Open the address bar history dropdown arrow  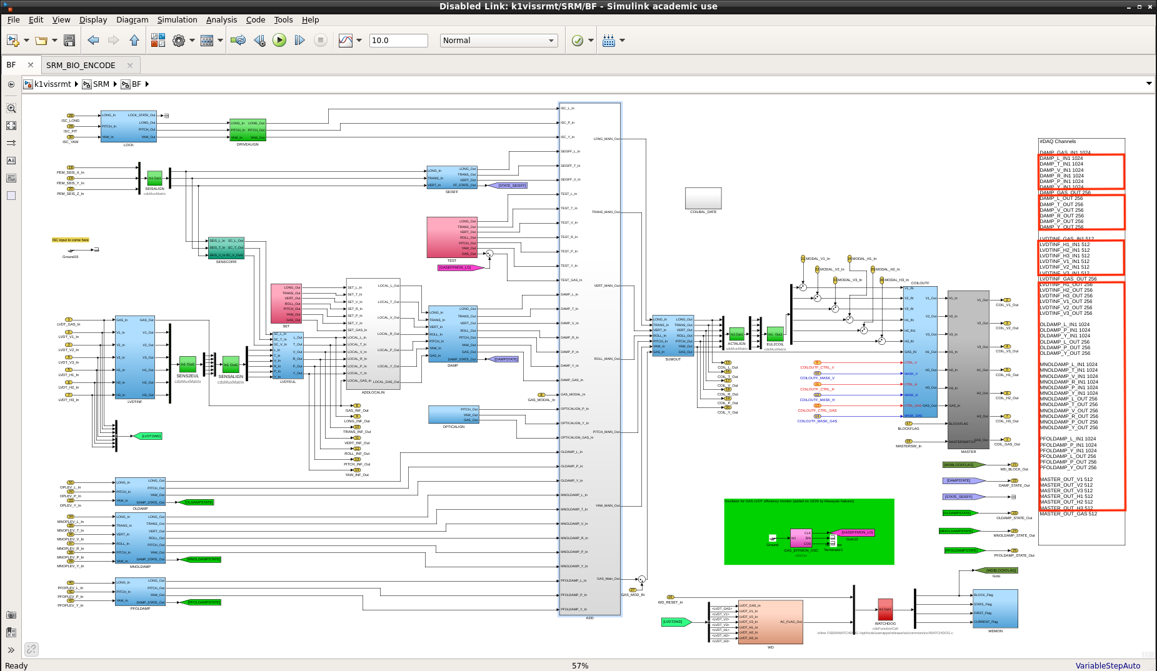(x=1149, y=84)
